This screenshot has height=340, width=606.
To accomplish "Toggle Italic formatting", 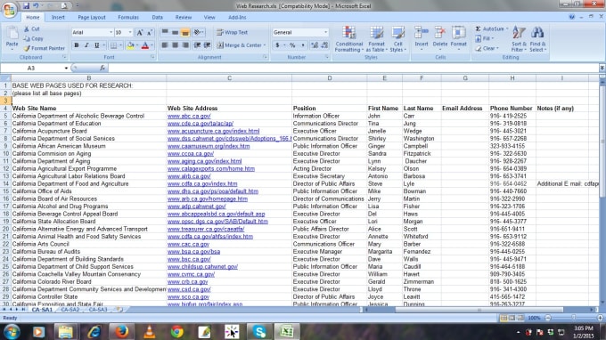I will [x=86, y=45].
